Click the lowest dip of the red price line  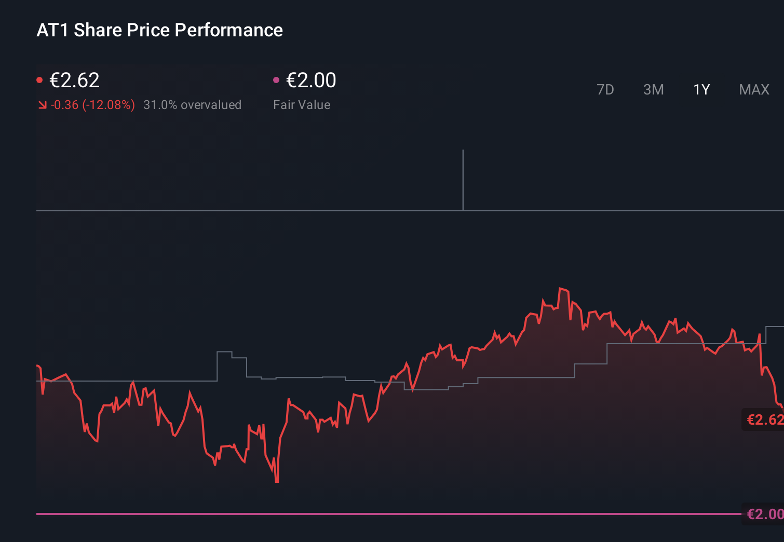[x=277, y=482]
